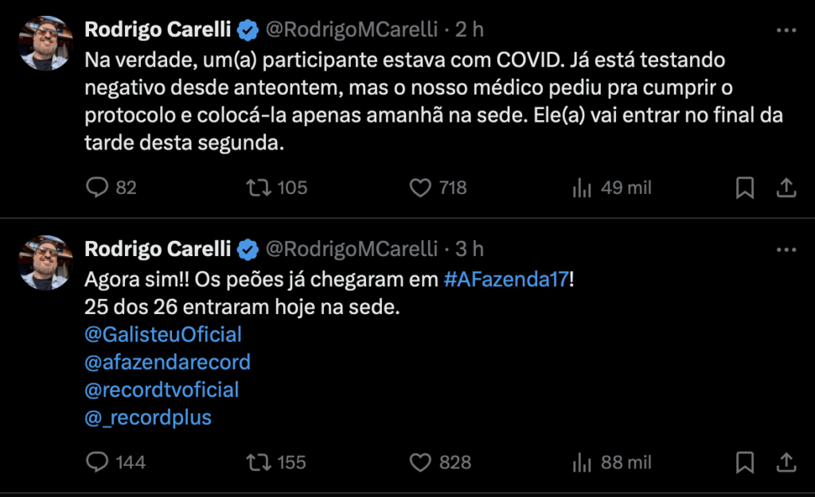Retweet the post with 155 retweets
Image resolution: width=815 pixels, height=497 pixels.
258,462
